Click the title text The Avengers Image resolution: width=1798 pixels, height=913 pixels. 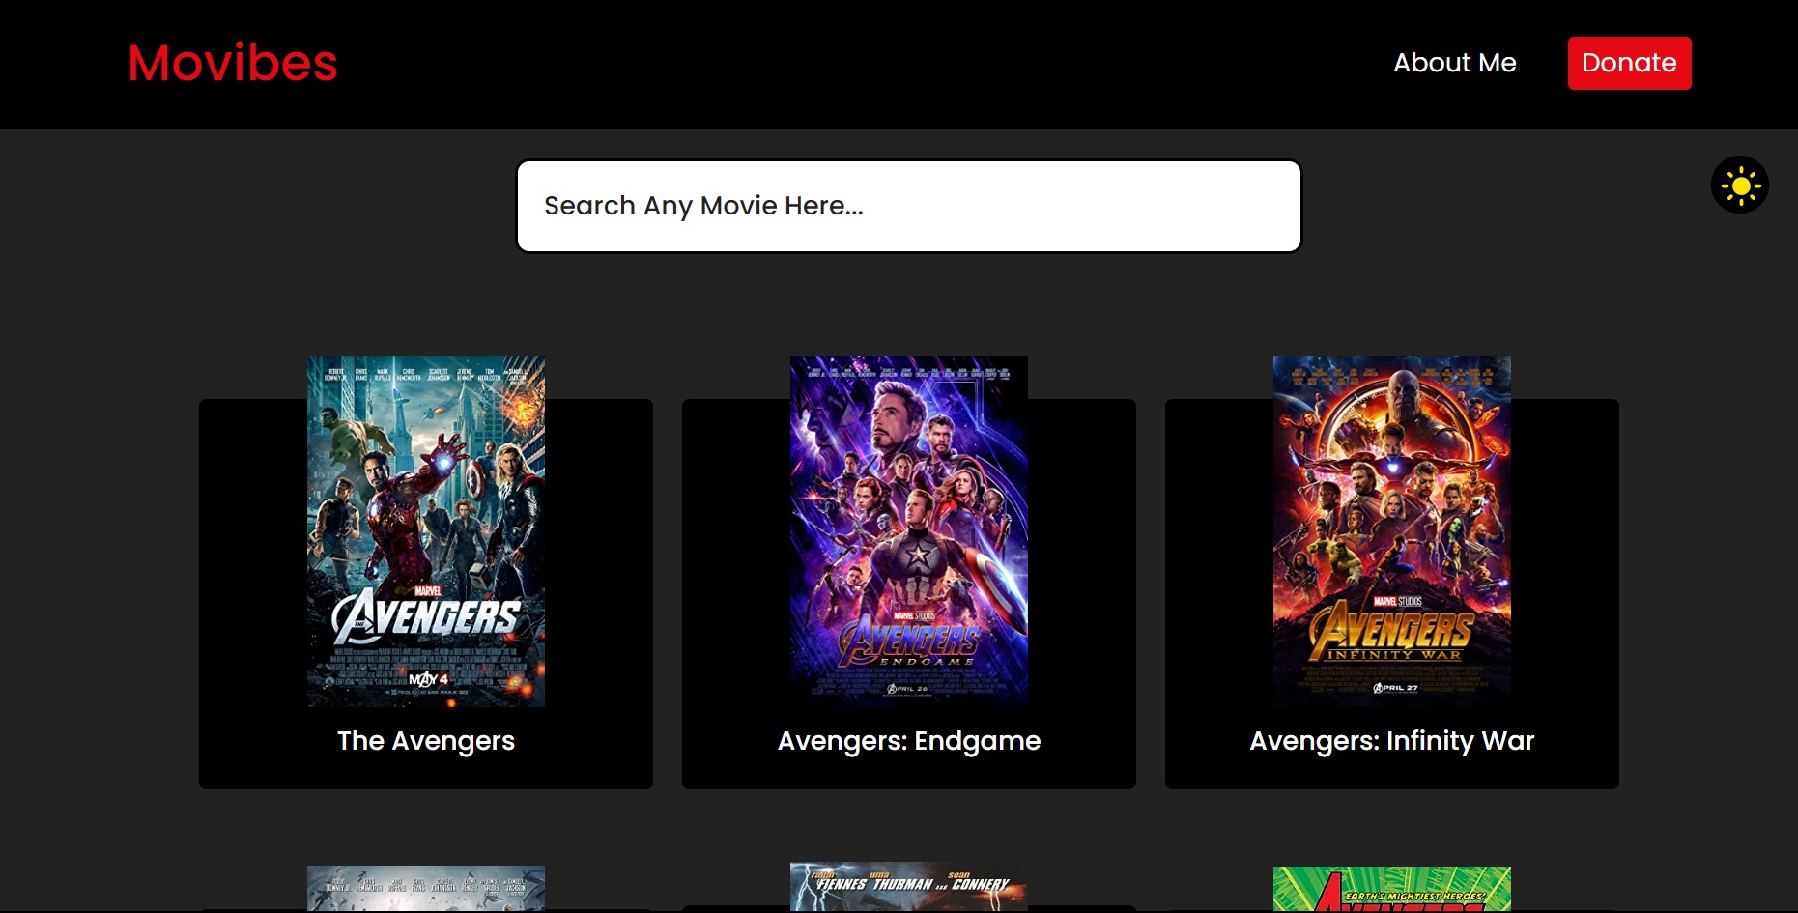click(426, 741)
